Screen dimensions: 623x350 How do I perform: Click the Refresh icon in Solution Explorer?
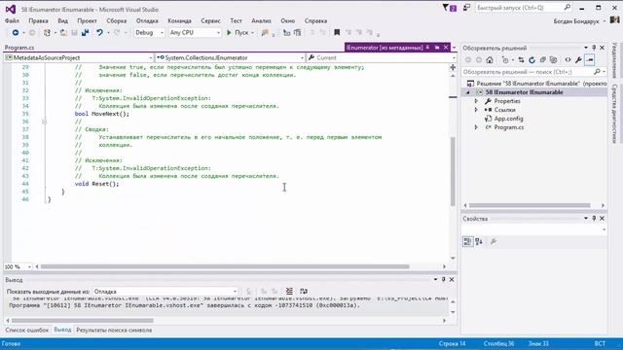(531, 60)
